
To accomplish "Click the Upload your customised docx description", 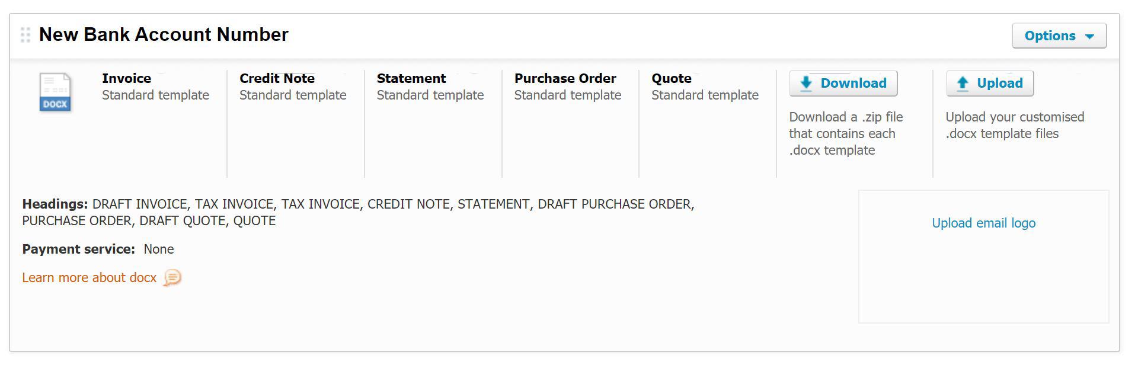I will tap(1014, 126).
